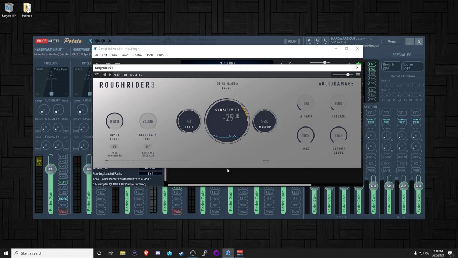Toggle B1 routing on Hardware Input 1
The image size is (458, 258).
point(63,182)
